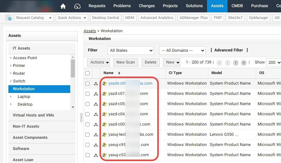
Task: Select Workstation in the IT Assets tree
Action: (x=39, y=89)
